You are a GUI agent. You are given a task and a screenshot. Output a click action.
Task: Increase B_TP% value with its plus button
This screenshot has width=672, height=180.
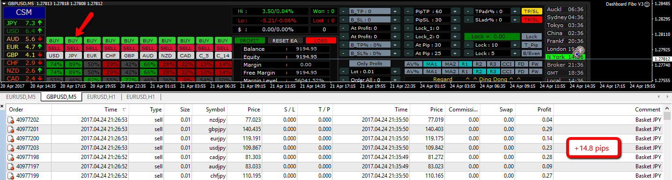pyautogui.click(x=395, y=45)
